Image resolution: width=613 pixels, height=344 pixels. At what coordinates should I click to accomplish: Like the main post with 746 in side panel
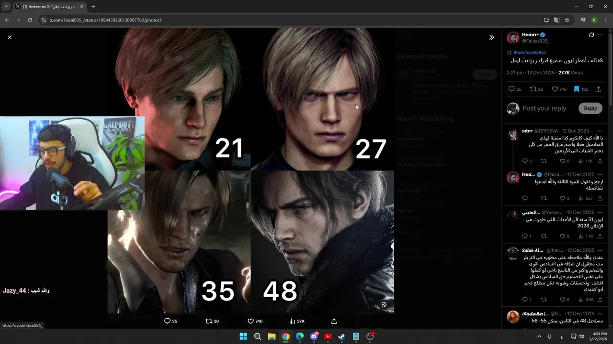[559, 89]
